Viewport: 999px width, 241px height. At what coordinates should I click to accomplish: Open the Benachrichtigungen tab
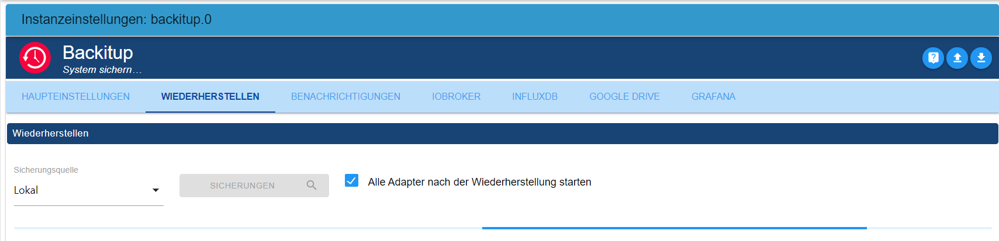click(x=346, y=97)
